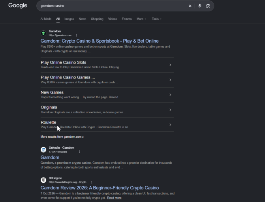The width and height of the screenshot is (265, 202).
Task: Click the Gamdom site name above the URL
Action: click(x=55, y=31)
